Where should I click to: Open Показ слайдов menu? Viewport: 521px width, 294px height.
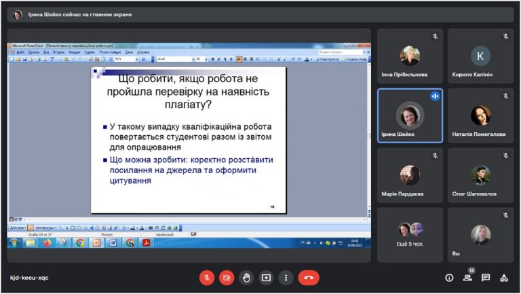tap(110, 52)
